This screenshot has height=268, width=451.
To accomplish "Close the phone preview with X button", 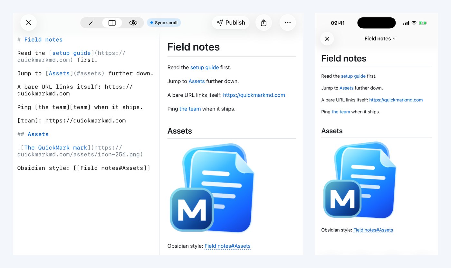I will 327,39.
